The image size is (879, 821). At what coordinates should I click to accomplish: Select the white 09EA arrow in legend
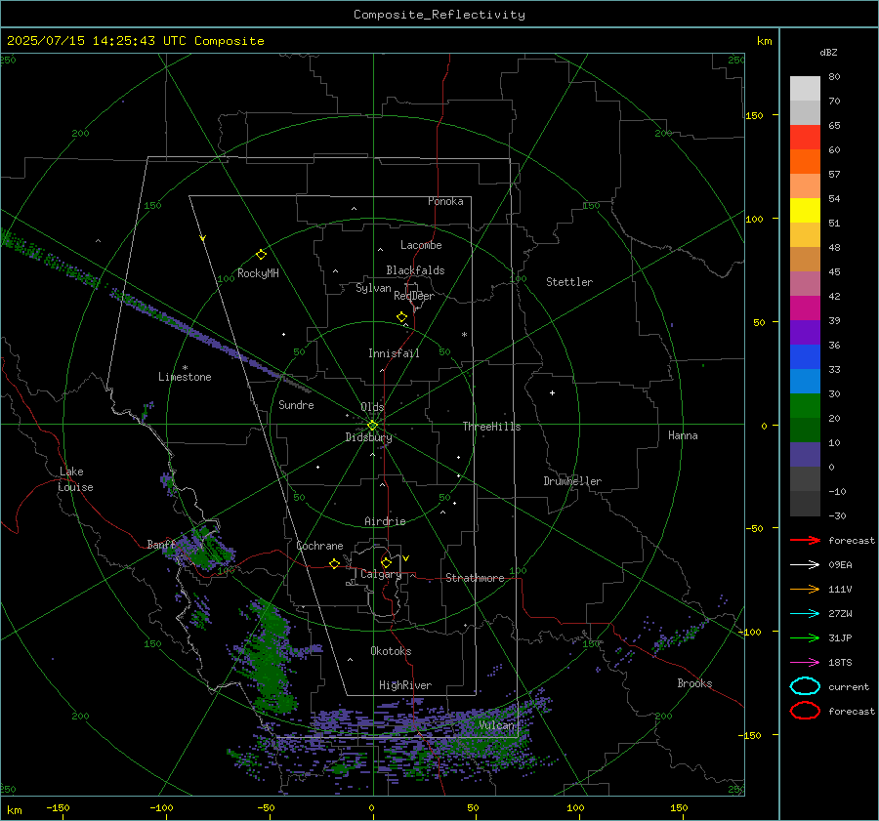805,565
